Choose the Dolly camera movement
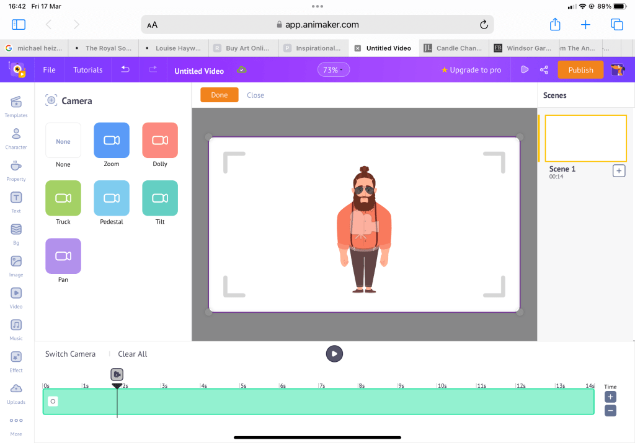 [160, 141]
